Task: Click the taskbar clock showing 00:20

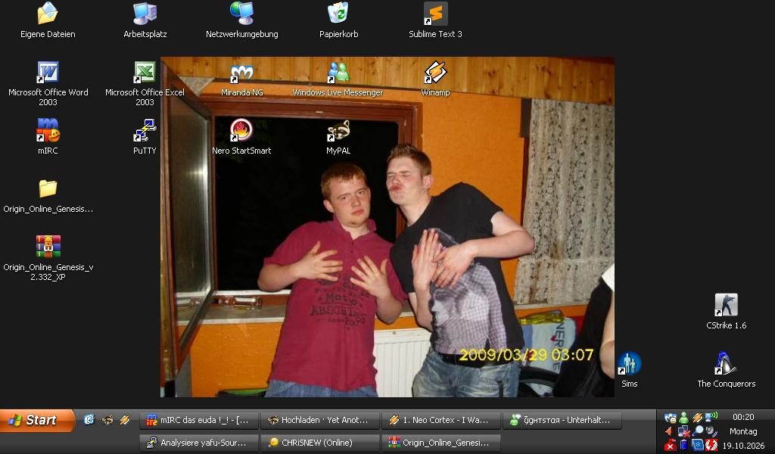Action: pos(743,418)
